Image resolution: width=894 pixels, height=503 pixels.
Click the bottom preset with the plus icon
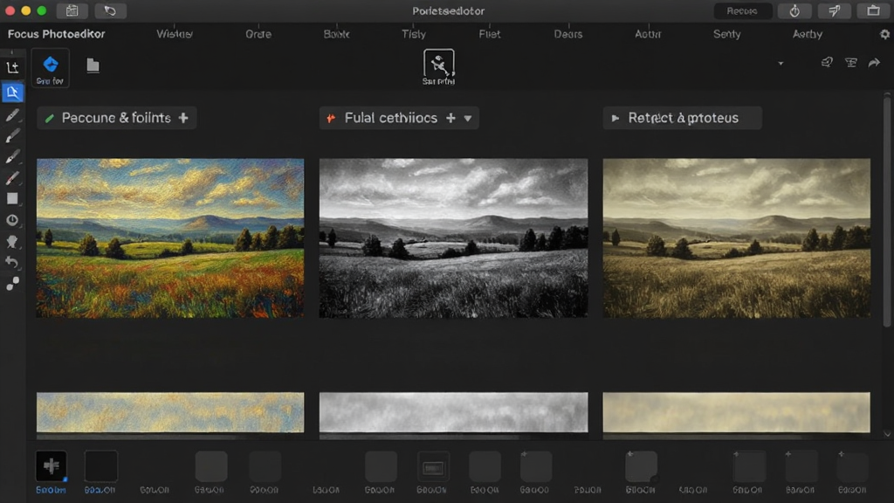(52, 466)
